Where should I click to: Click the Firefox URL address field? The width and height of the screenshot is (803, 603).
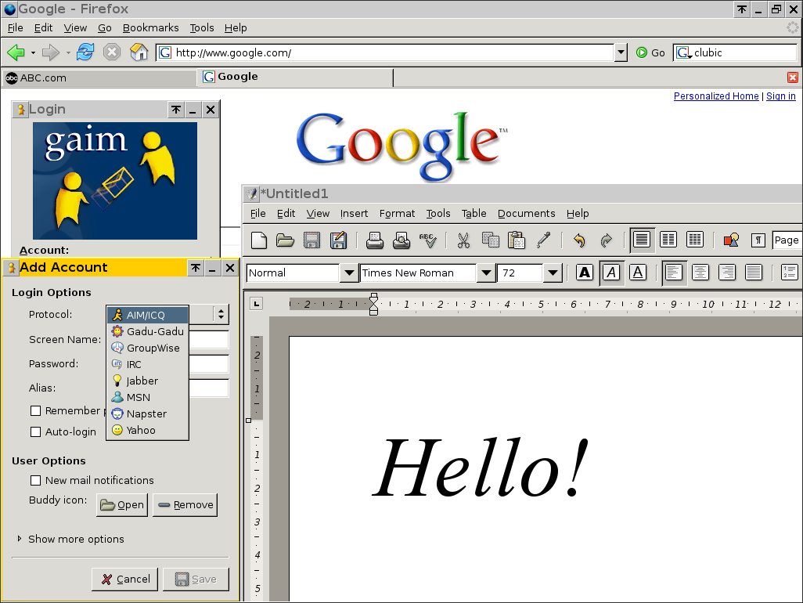click(385, 52)
